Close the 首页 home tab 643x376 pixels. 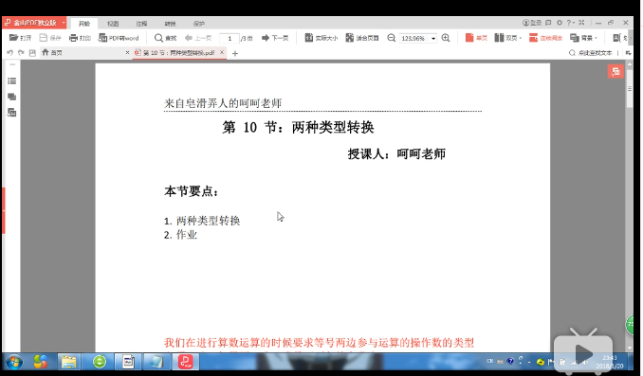(127, 52)
